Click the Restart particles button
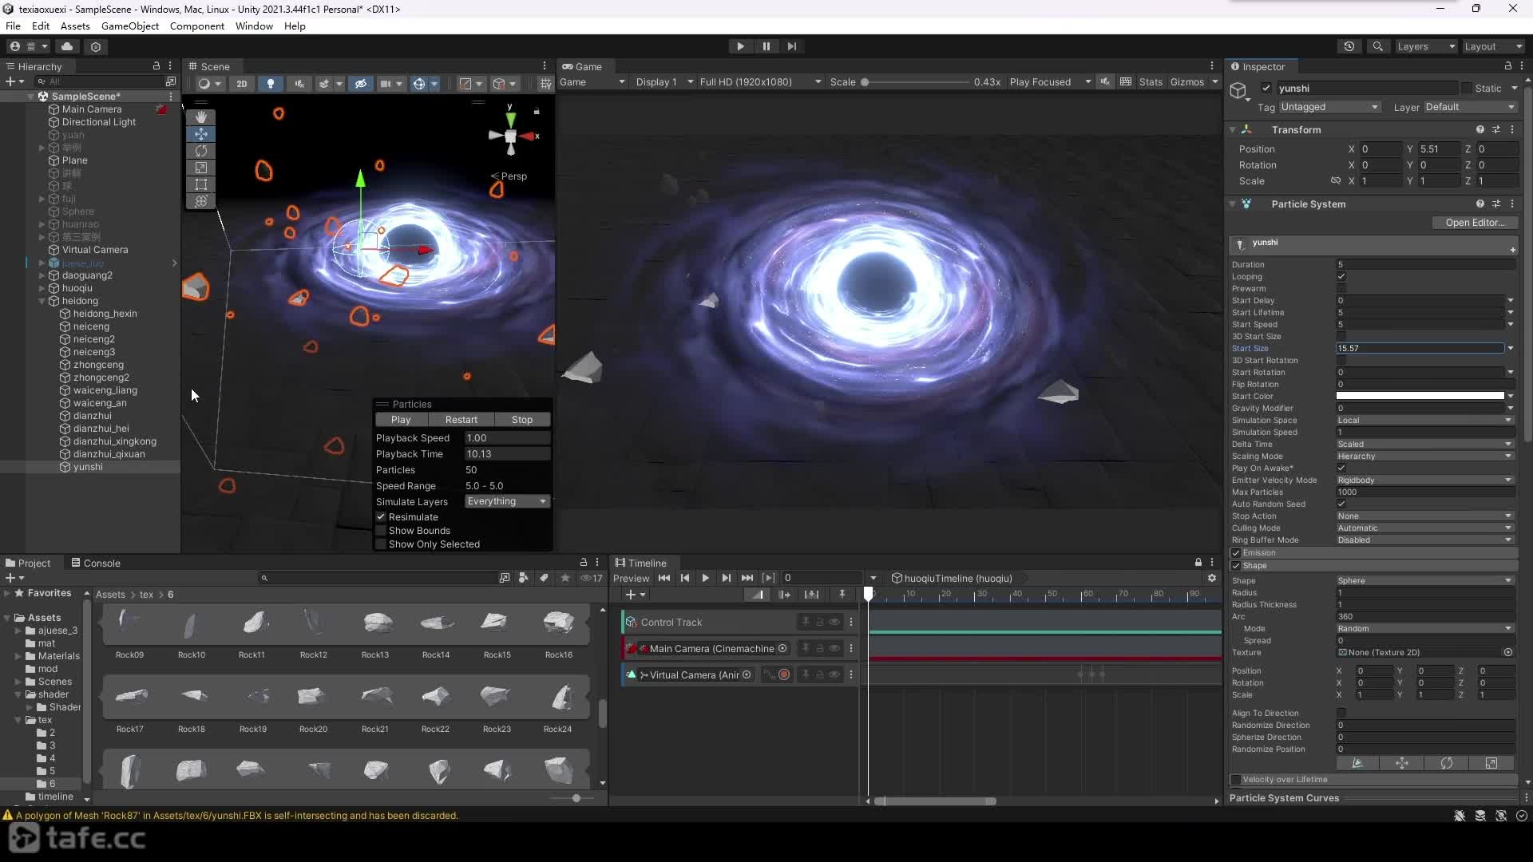 (461, 420)
